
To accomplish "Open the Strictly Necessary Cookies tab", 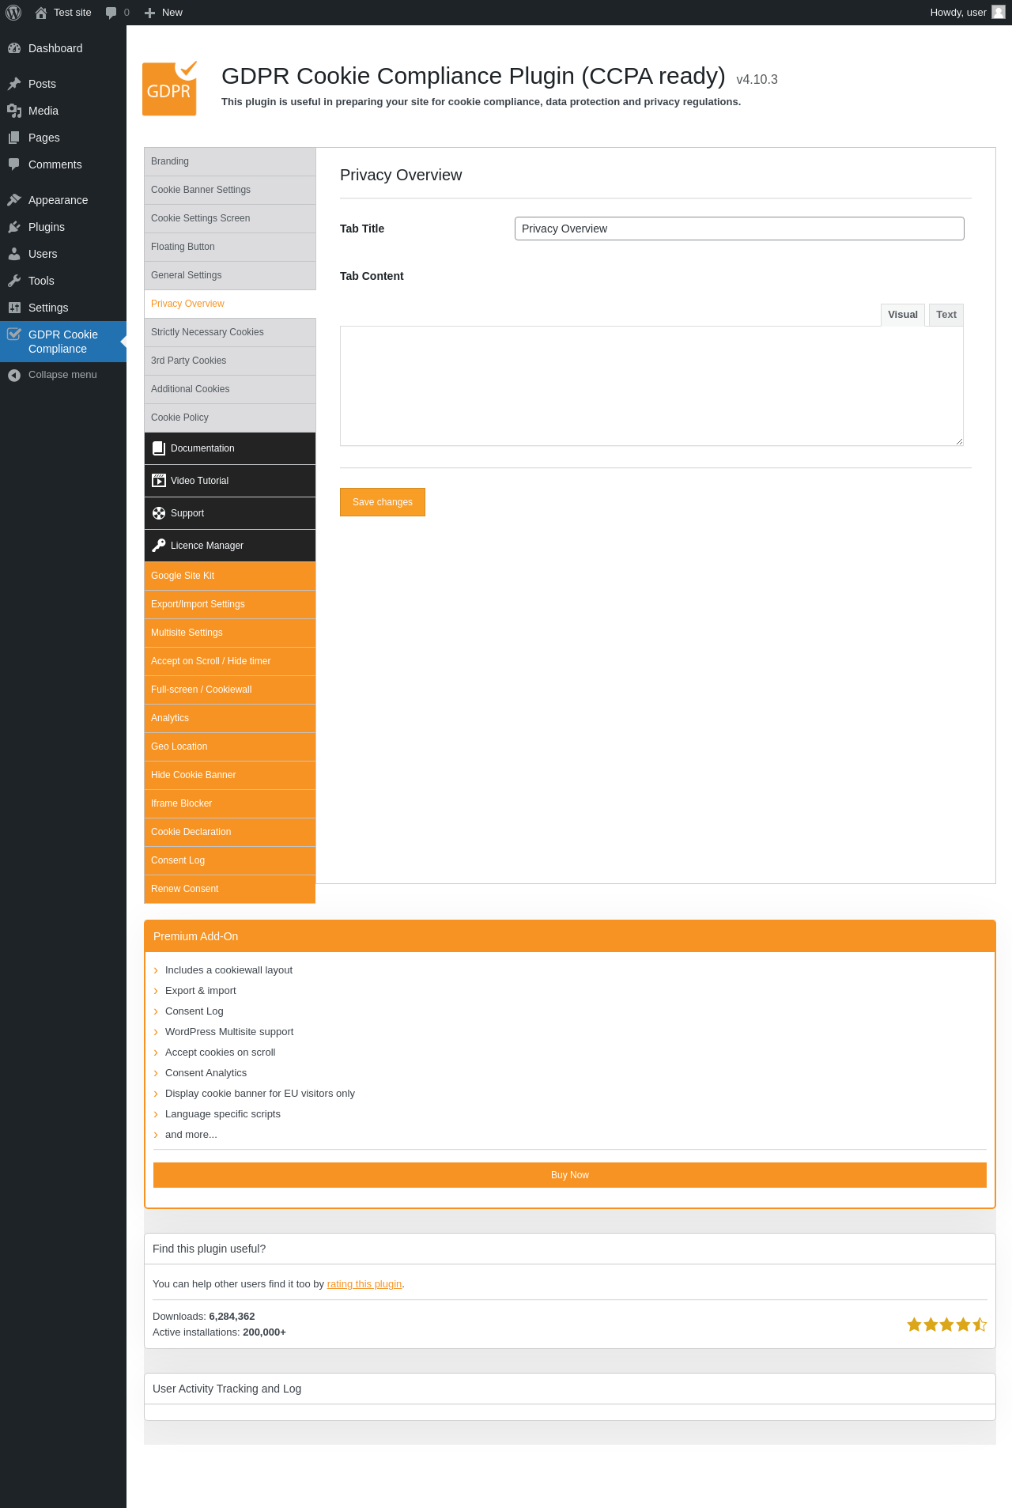I will (x=230, y=332).
